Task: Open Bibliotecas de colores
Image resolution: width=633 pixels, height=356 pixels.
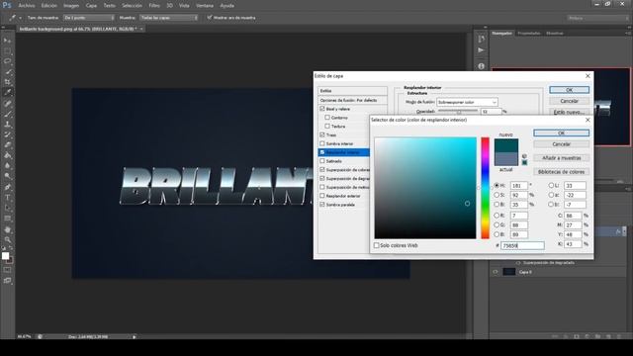Action: 561,171
